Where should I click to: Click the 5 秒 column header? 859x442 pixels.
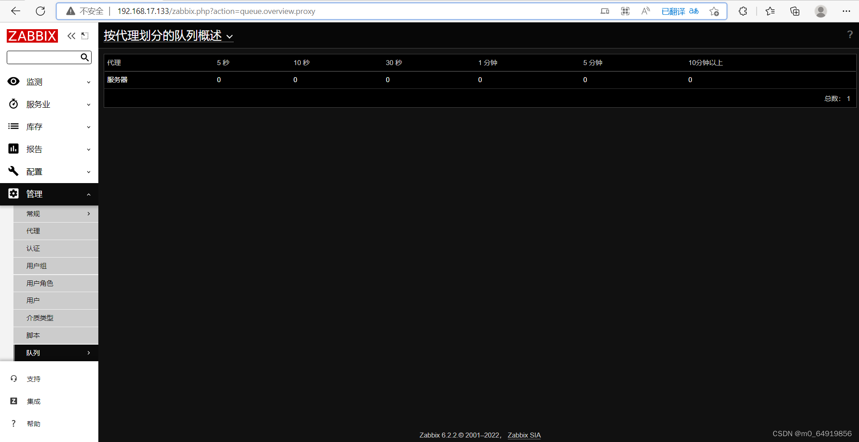(x=223, y=62)
